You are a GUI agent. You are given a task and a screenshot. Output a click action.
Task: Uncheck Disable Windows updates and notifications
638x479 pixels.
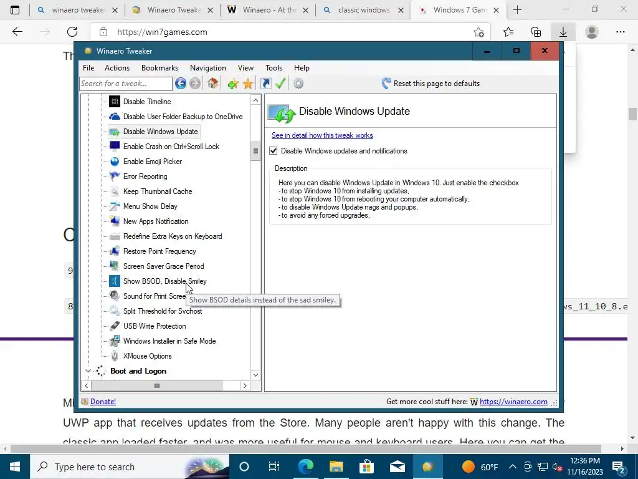(x=274, y=151)
